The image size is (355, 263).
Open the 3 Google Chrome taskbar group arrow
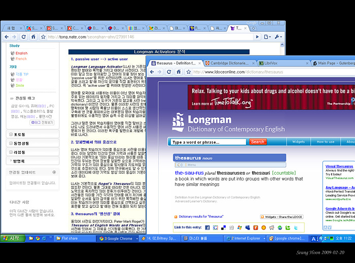tap(137, 239)
